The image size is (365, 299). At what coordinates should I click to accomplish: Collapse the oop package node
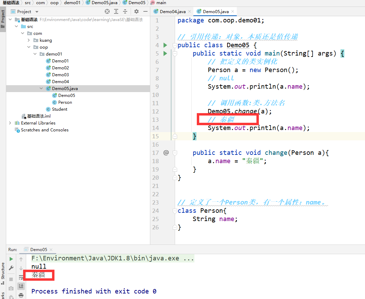29,47
